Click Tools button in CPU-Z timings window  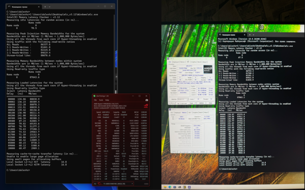[x=193, y=152]
